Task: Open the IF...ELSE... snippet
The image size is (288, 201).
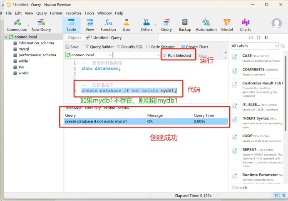Action: [x=257, y=107]
